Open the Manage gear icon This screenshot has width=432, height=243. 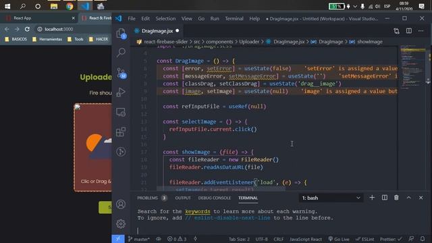121,223
